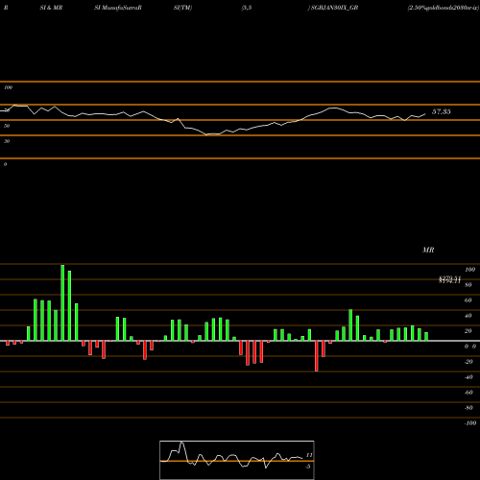Click the longest red histogram bar
Viewport: 480px width, 480px height.
point(317,356)
